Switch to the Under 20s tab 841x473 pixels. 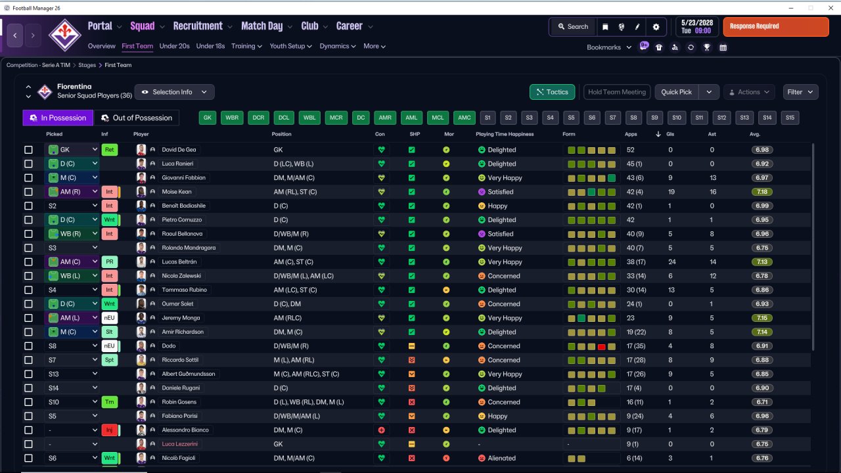(x=175, y=47)
